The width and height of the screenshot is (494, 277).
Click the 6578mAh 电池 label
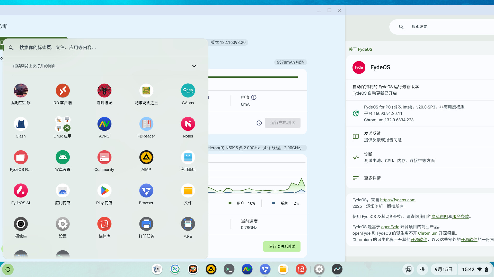tap(290, 62)
